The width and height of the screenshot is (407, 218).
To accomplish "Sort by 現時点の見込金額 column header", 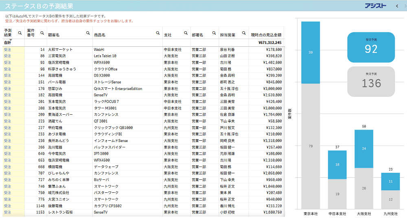I will pos(266,35).
